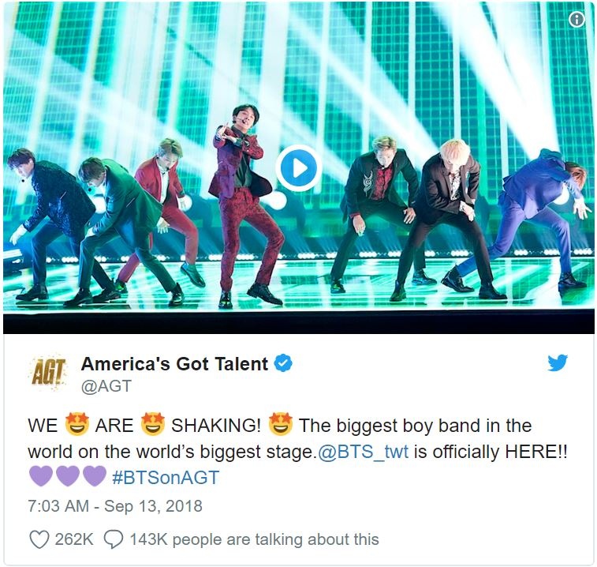Click the star-eyes emoji after SHAKING!

click(x=281, y=423)
